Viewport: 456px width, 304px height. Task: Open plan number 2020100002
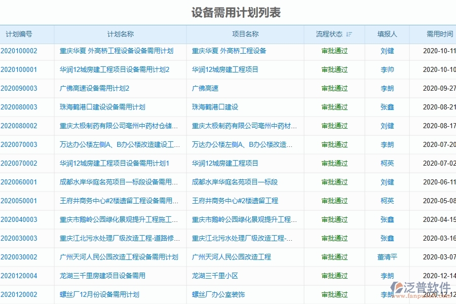(20, 51)
